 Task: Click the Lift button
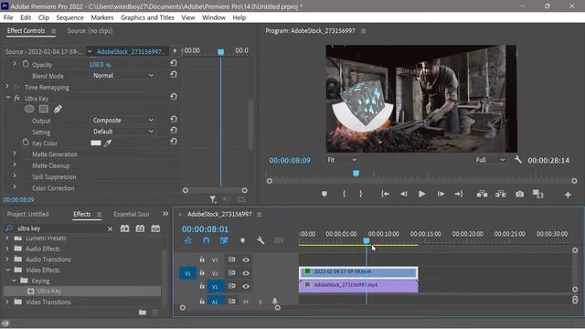tap(482, 194)
